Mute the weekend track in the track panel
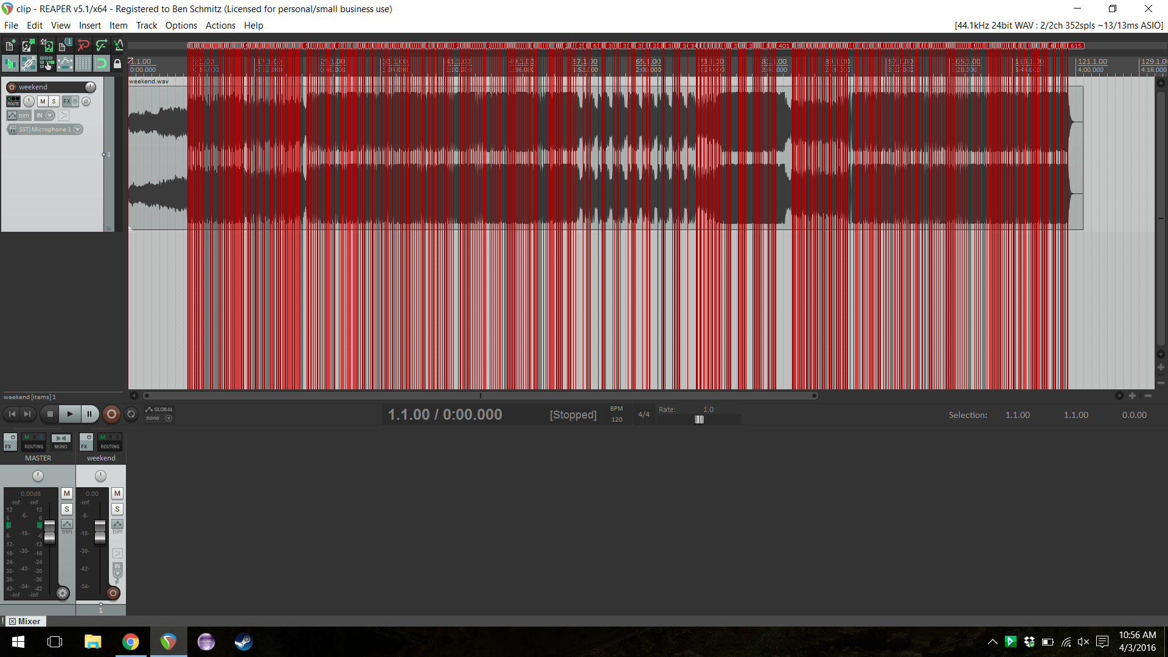The image size is (1168, 657). (x=43, y=102)
